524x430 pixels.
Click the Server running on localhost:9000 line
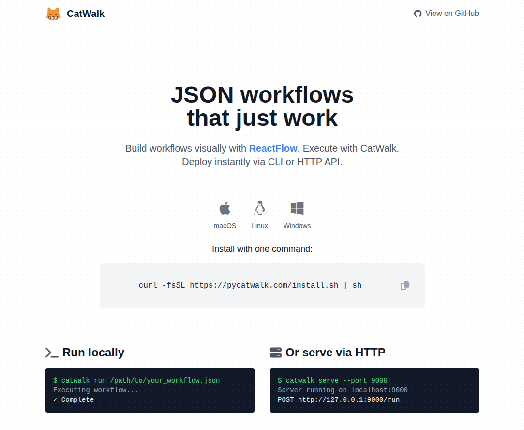[343, 390]
